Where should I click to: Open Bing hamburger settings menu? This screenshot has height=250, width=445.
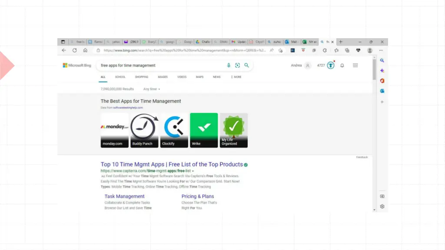(x=355, y=66)
